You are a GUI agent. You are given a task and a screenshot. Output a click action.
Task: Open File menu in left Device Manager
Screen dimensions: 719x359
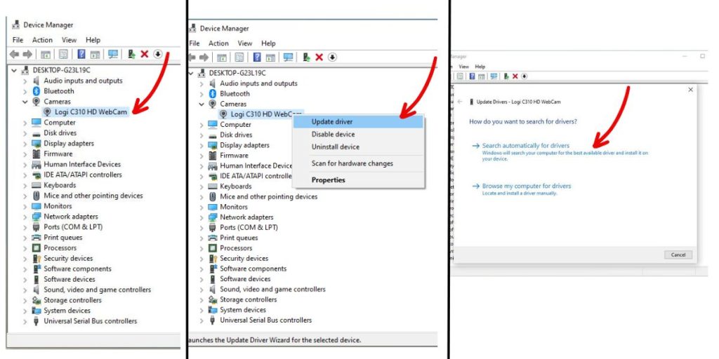18,40
